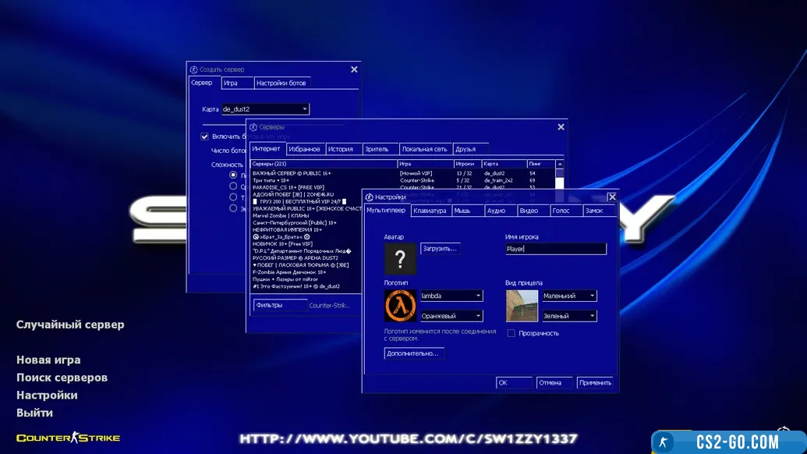This screenshot has width=807, height=454.
Task: Click the avatar question mark image
Action: [401, 258]
